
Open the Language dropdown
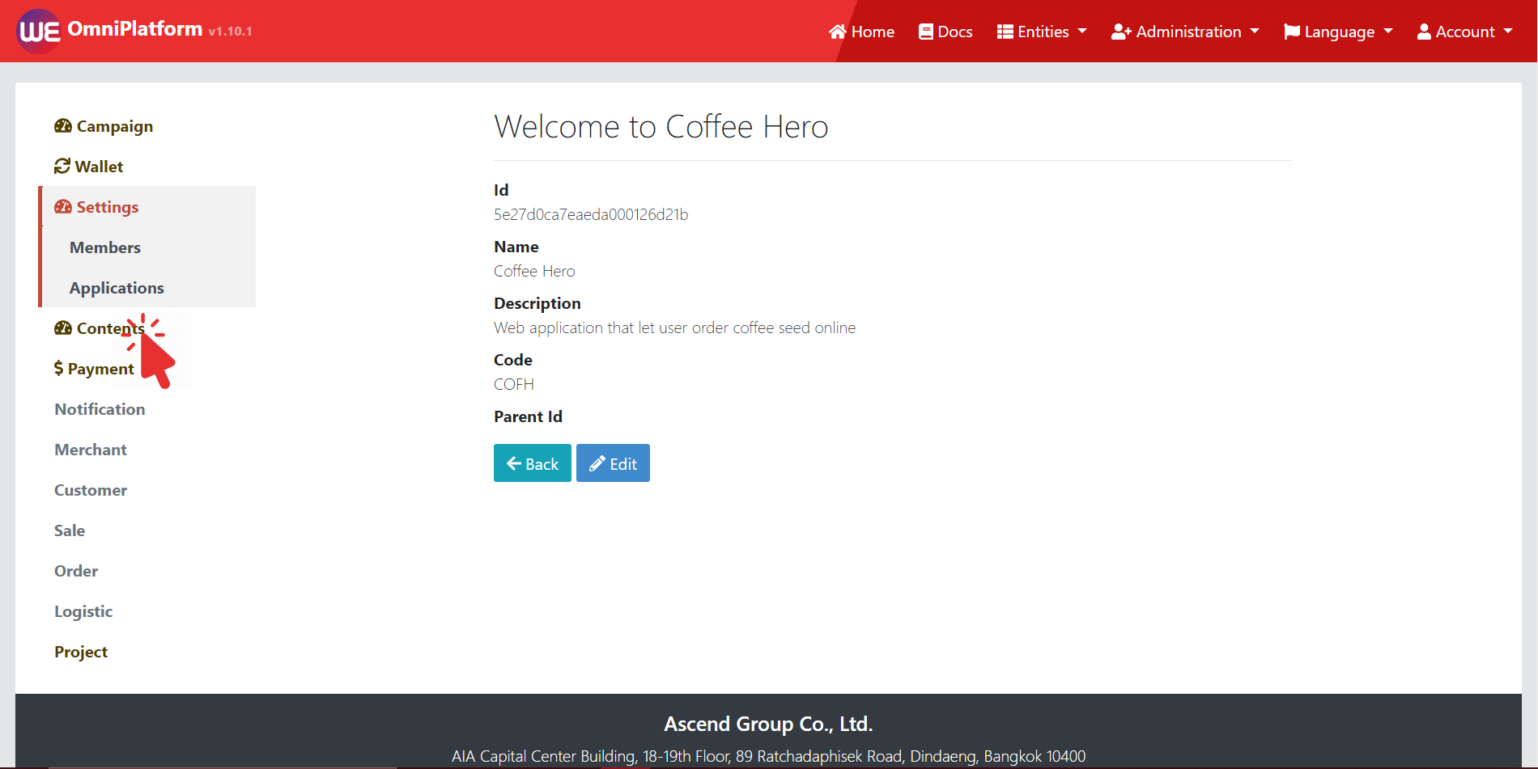click(x=1338, y=32)
